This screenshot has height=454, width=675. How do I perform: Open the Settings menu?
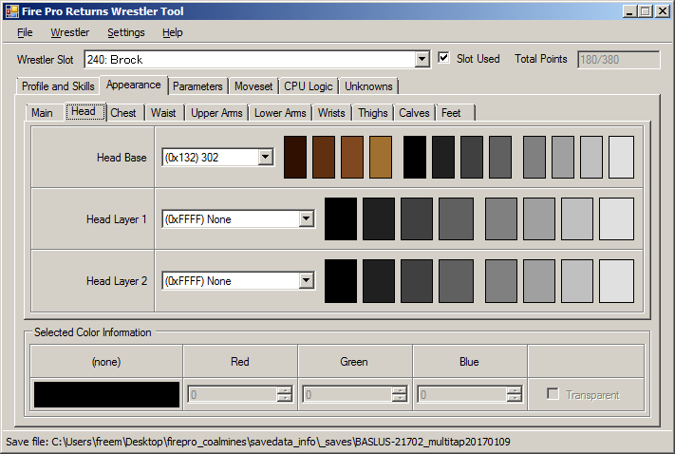pos(125,32)
